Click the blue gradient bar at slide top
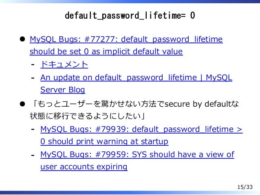 130,2
